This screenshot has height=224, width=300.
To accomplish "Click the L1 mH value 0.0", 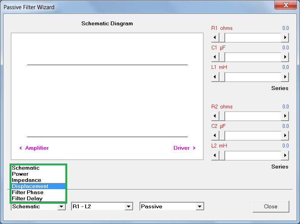I will tap(285, 67).
